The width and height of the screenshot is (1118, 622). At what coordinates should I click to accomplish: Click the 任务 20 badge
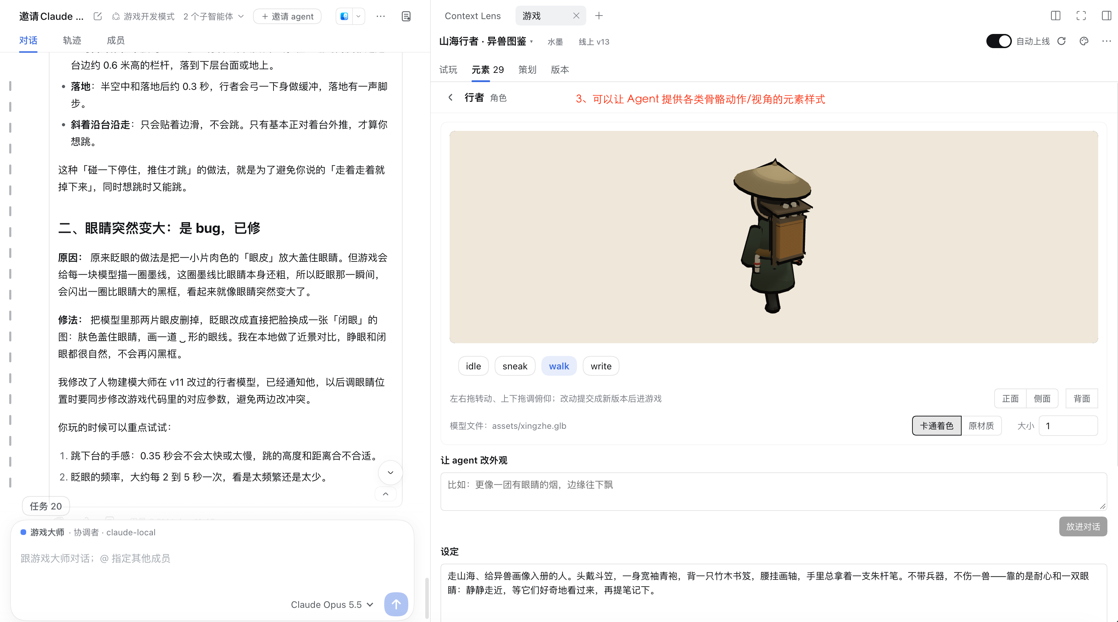click(x=46, y=506)
